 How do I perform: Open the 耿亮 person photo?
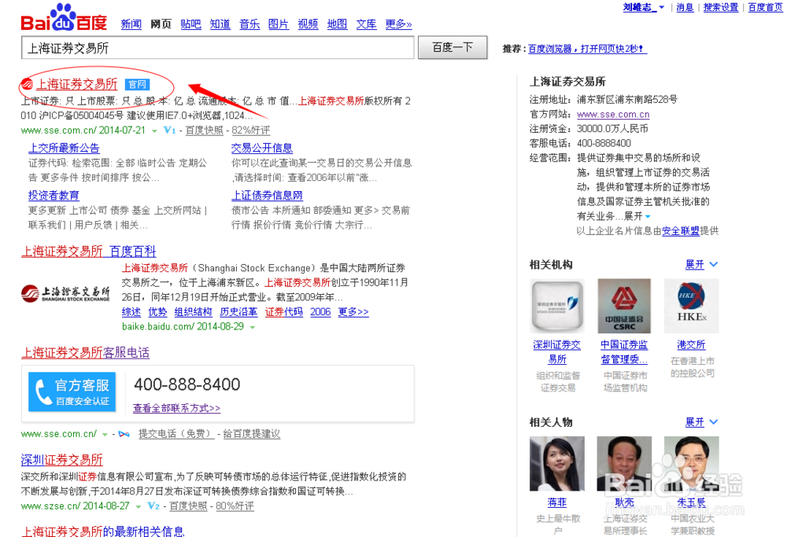point(624,464)
